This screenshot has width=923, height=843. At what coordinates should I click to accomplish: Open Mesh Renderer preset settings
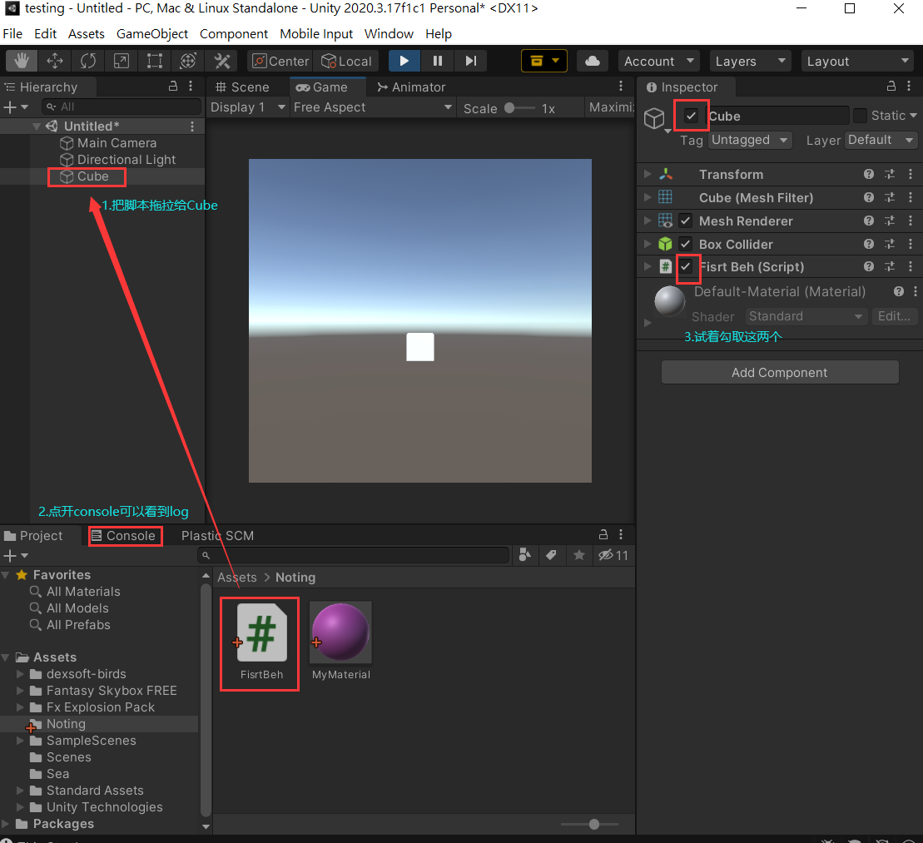890,221
